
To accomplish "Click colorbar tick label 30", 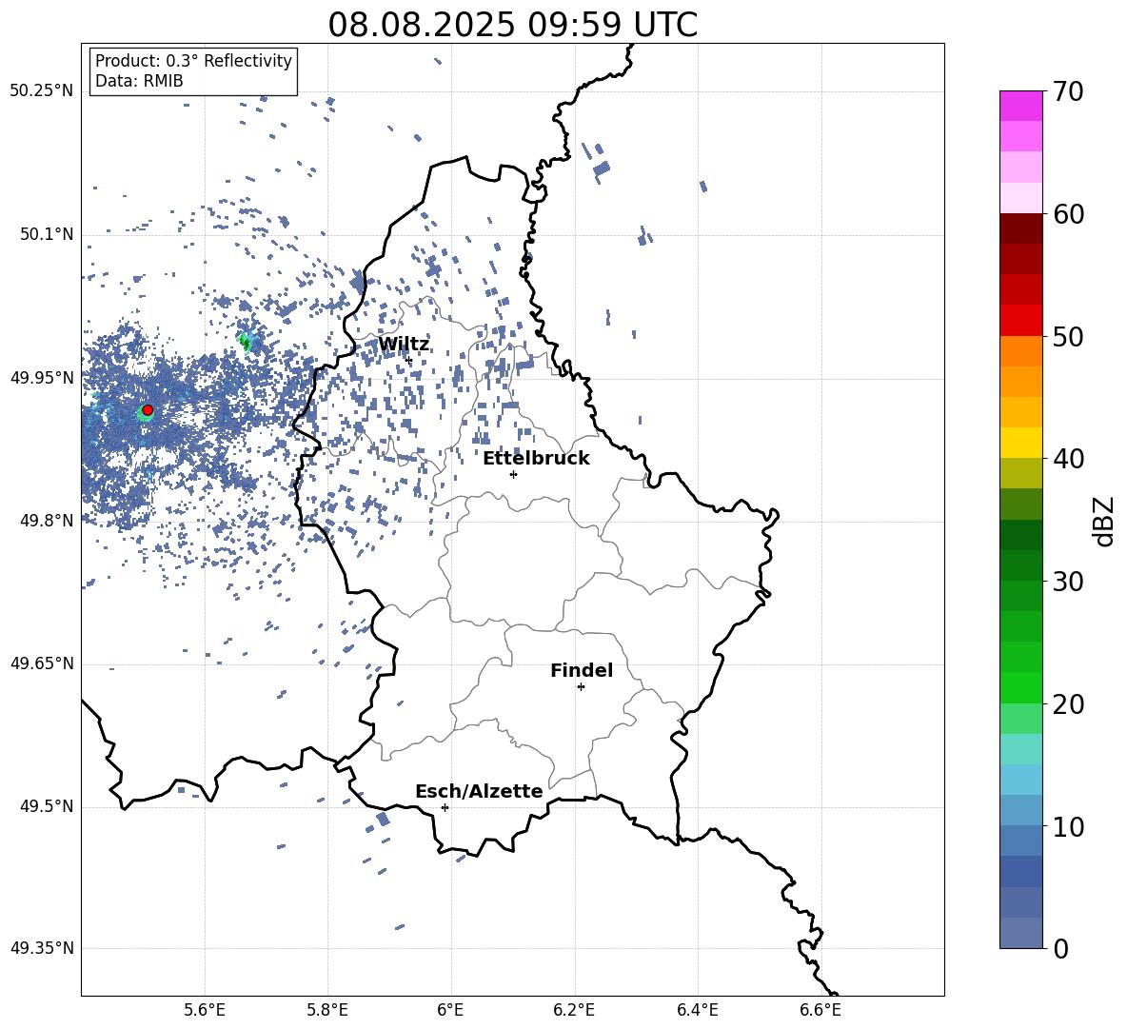I will 1068,582.
